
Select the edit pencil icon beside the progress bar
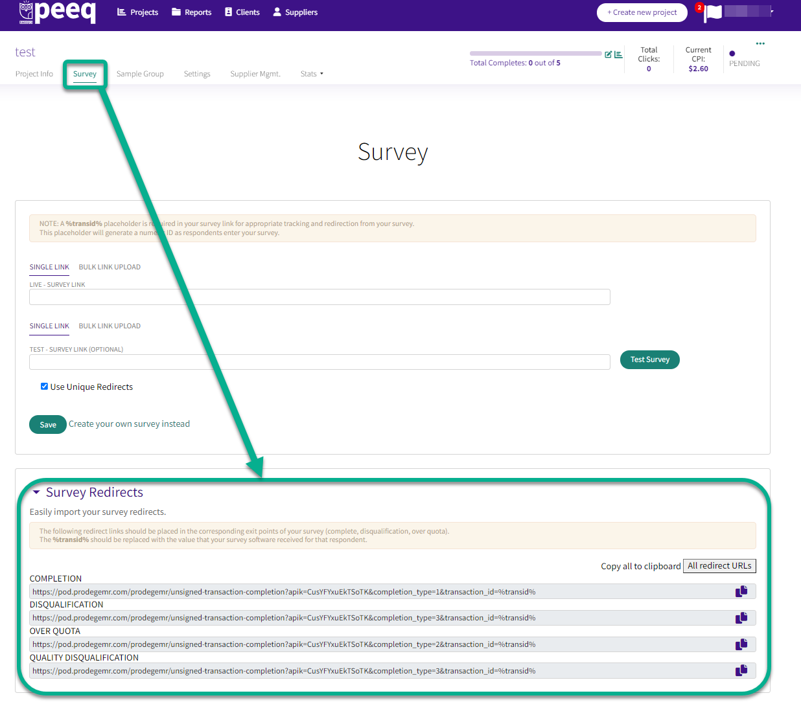point(608,54)
